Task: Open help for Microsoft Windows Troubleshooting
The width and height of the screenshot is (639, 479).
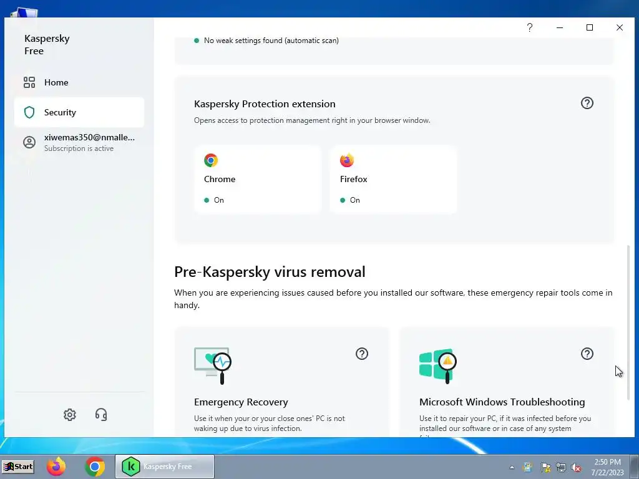Action: click(587, 354)
